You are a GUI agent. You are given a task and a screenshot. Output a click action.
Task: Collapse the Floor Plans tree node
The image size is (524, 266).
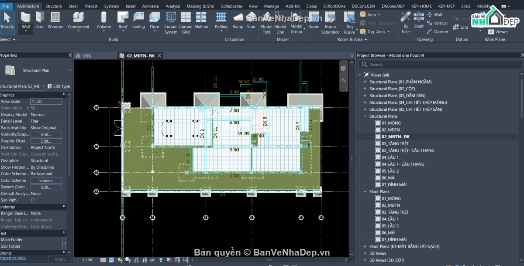[365, 191]
